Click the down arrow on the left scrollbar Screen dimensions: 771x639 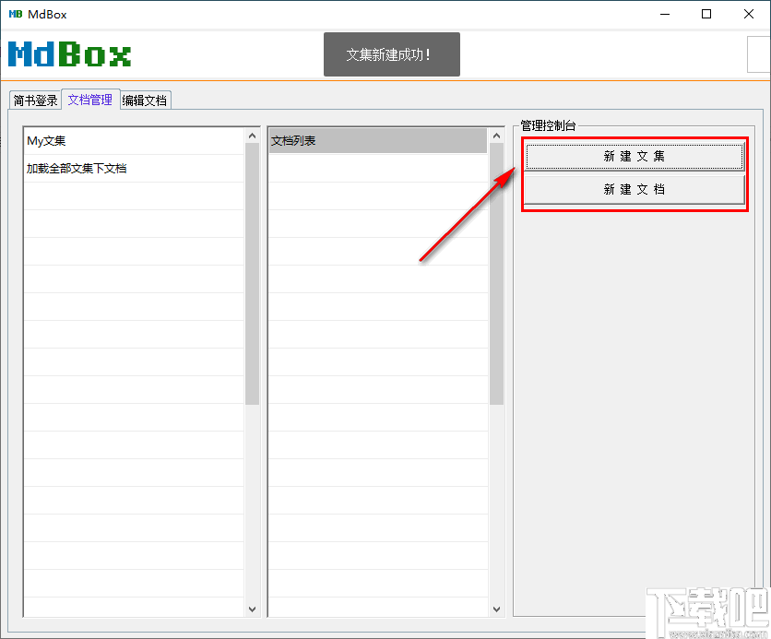click(252, 609)
